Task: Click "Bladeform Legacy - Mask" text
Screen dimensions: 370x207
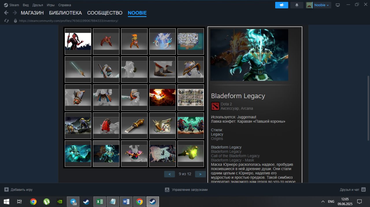Action: pyautogui.click(x=232, y=160)
